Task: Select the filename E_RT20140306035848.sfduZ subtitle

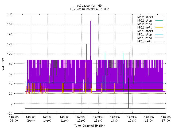Action: coord(90,9)
